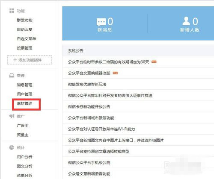This screenshot has height=179, width=214.
Task: Click the 管理 section label
Action: coord(21,76)
